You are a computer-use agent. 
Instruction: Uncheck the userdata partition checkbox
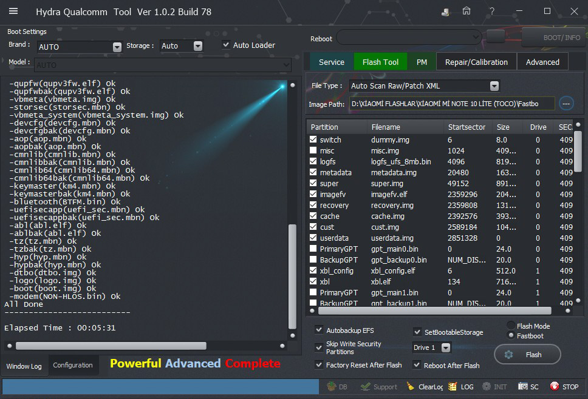313,238
